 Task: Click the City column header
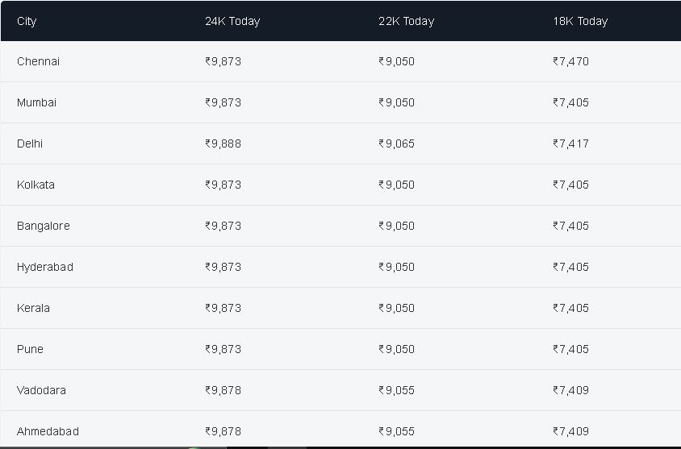[x=27, y=21]
